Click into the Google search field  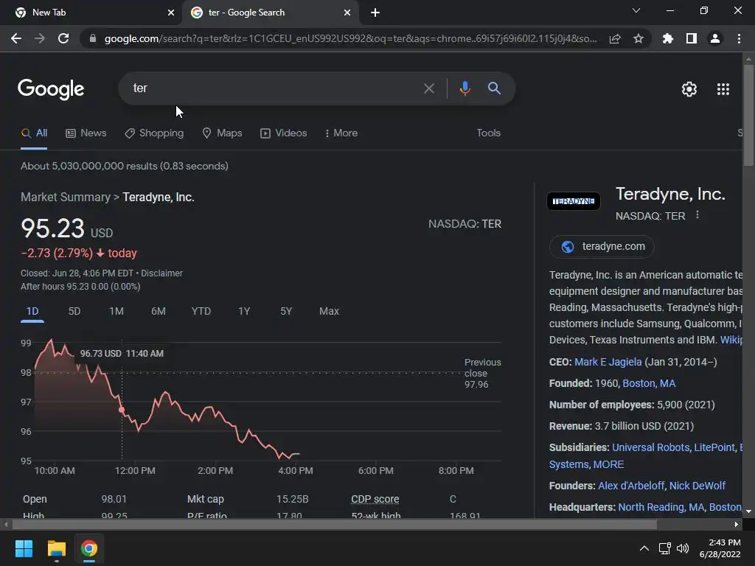(274, 88)
